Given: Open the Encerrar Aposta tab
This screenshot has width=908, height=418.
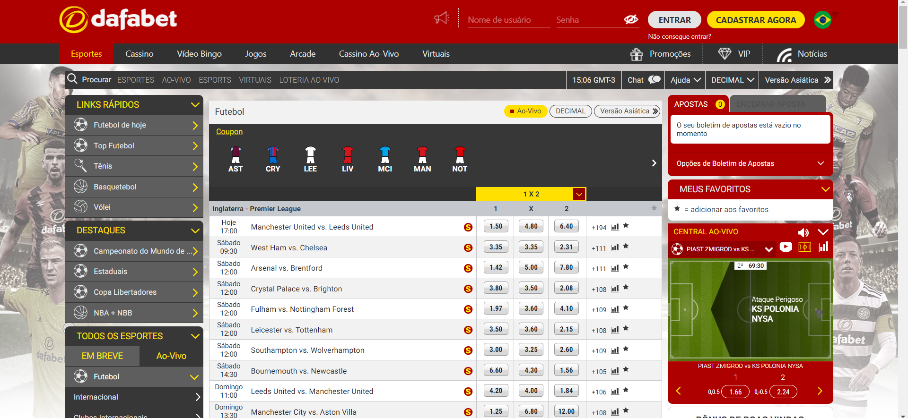Looking at the screenshot, I should pyautogui.click(x=778, y=104).
